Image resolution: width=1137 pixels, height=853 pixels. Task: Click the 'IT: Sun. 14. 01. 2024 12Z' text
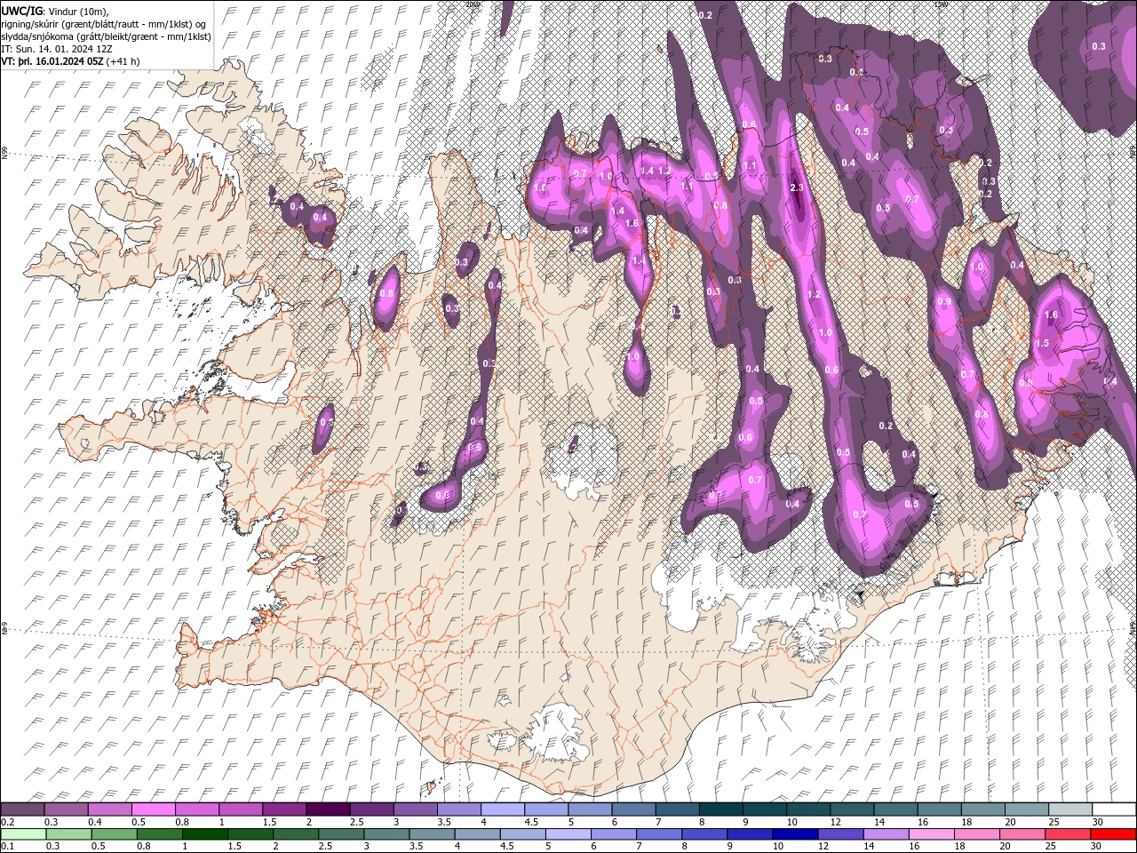[57, 49]
